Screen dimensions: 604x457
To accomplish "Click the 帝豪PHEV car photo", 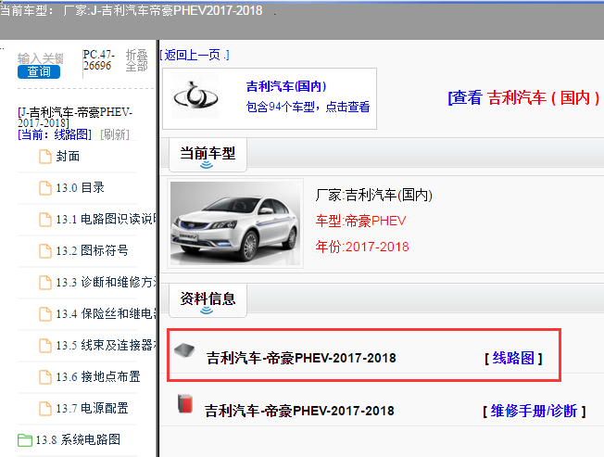I will pos(235,223).
